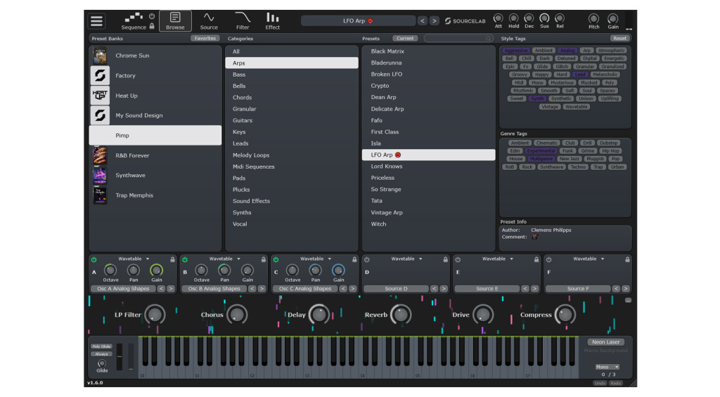
Task: Click the Compress macro knob
Action: pos(565,314)
